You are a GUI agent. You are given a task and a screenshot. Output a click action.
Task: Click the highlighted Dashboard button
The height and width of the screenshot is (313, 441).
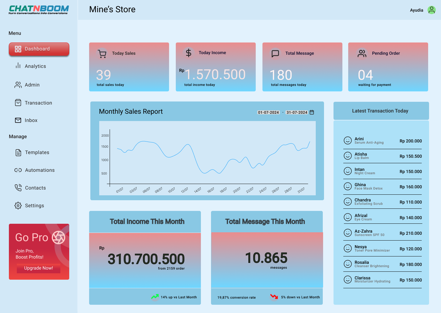tap(39, 49)
